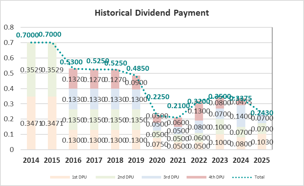The height and width of the screenshot is (186, 304).
Task: Select the 0.3200 total label for 2022
Action: (200, 101)
